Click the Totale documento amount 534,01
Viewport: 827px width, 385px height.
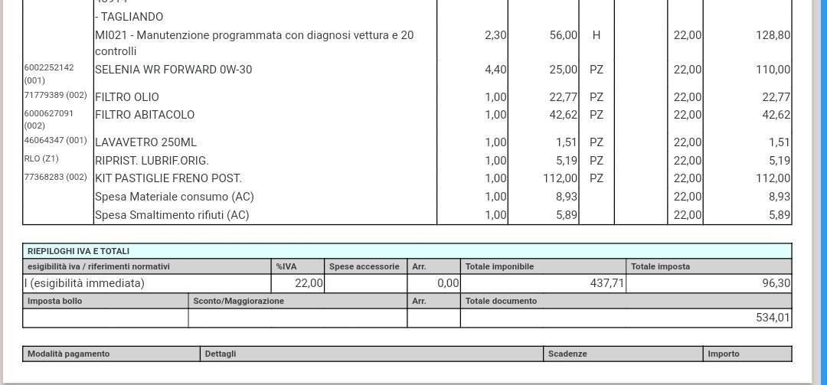tap(772, 318)
